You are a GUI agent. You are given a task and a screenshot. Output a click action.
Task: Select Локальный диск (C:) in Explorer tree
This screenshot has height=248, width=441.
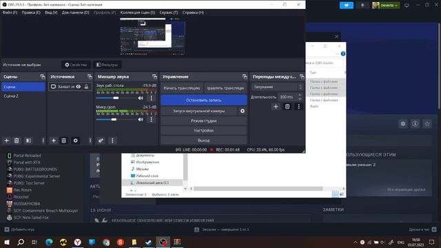[152, 183]
